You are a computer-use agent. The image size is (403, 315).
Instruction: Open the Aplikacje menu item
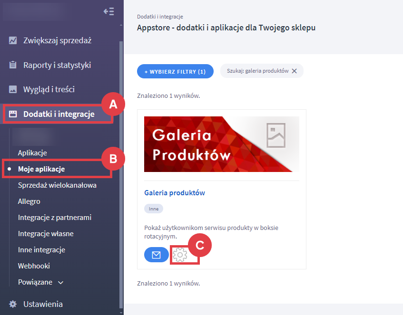click(x=32, y=153)
